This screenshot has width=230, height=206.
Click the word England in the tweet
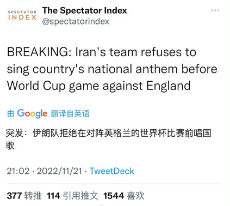click(169, 86)
